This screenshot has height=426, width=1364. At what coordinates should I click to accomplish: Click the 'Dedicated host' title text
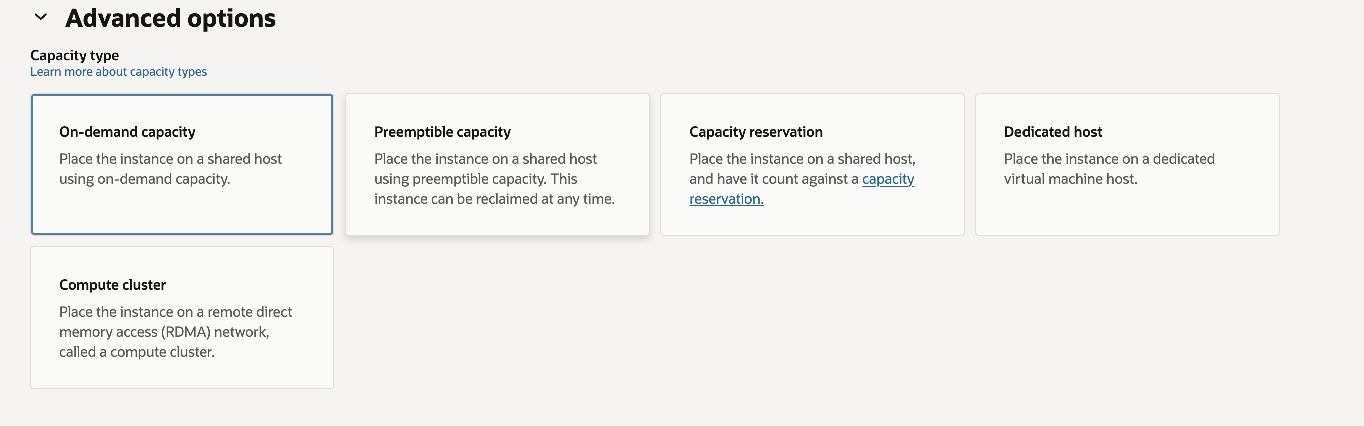pyautogui.click(x=1053, y=132)
